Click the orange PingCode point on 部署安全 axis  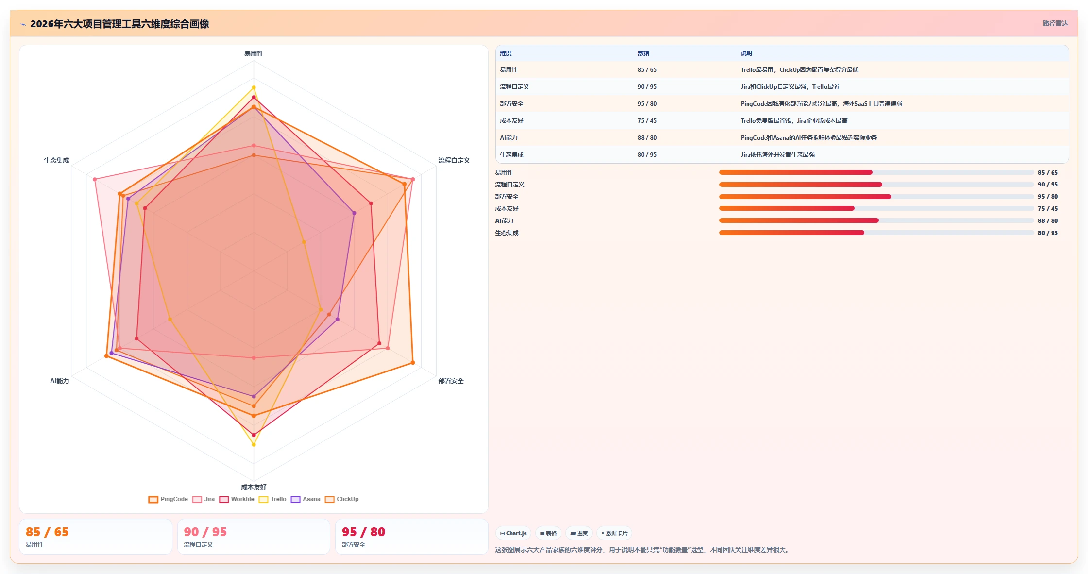(x=413, y=363)
